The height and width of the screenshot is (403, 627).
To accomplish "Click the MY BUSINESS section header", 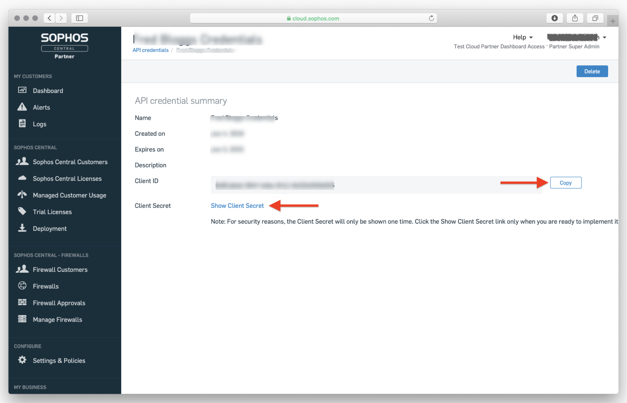I will coord(30,387).
